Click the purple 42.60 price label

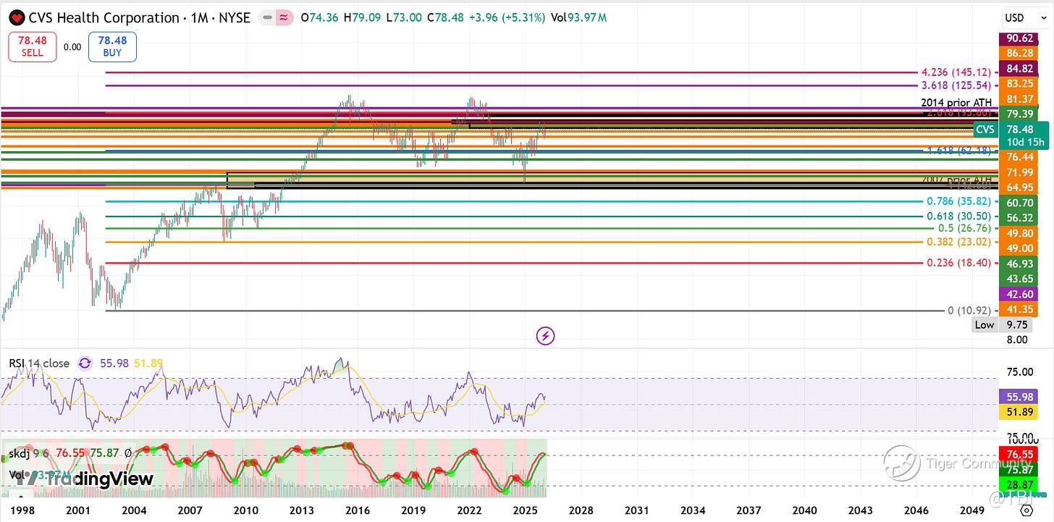click(1017, 294)
